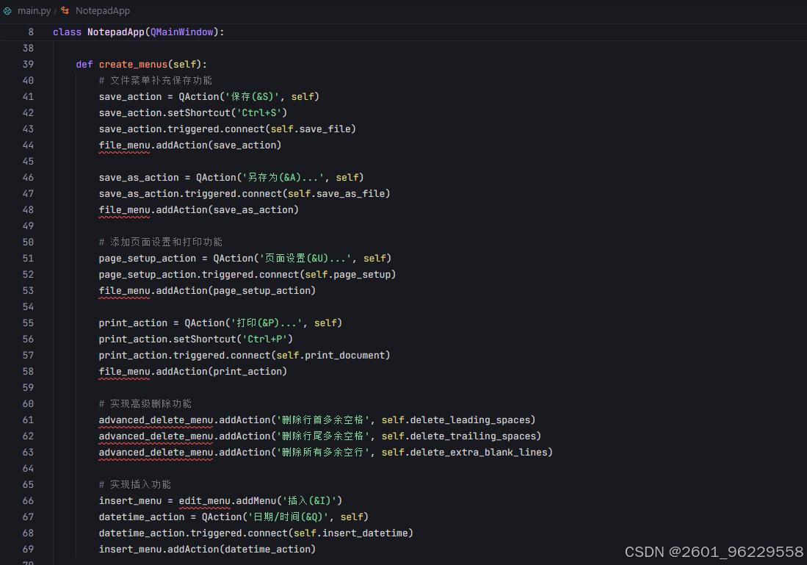Click line 41 save_action = QAction
The height and width of the screenshot is (565, 807).
pos(209,97)
